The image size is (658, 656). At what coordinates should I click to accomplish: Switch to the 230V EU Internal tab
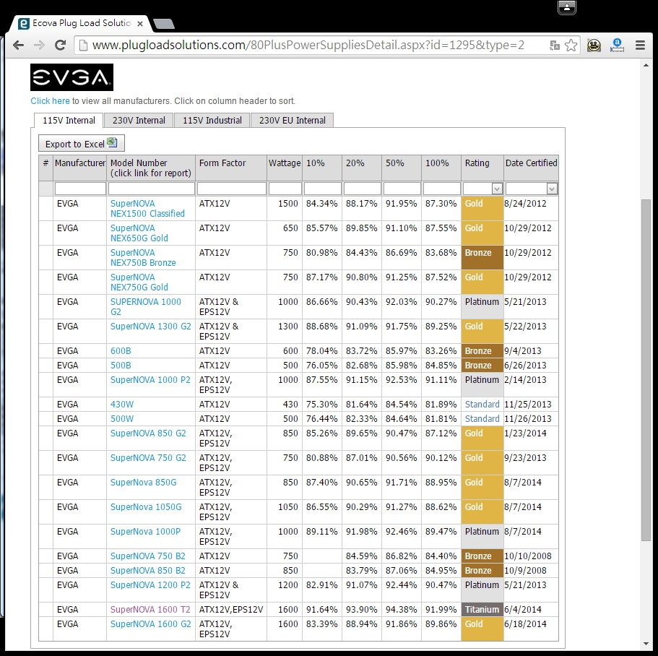click(292, 121)
